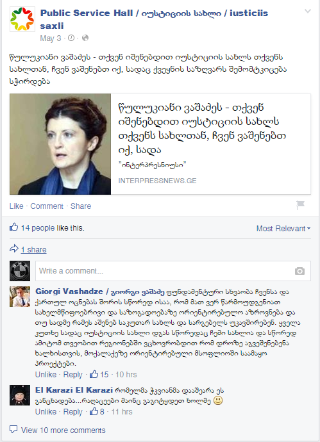Like the Public Service Hall post
Viewport: 320px width, 442px height.
[16, 206]
